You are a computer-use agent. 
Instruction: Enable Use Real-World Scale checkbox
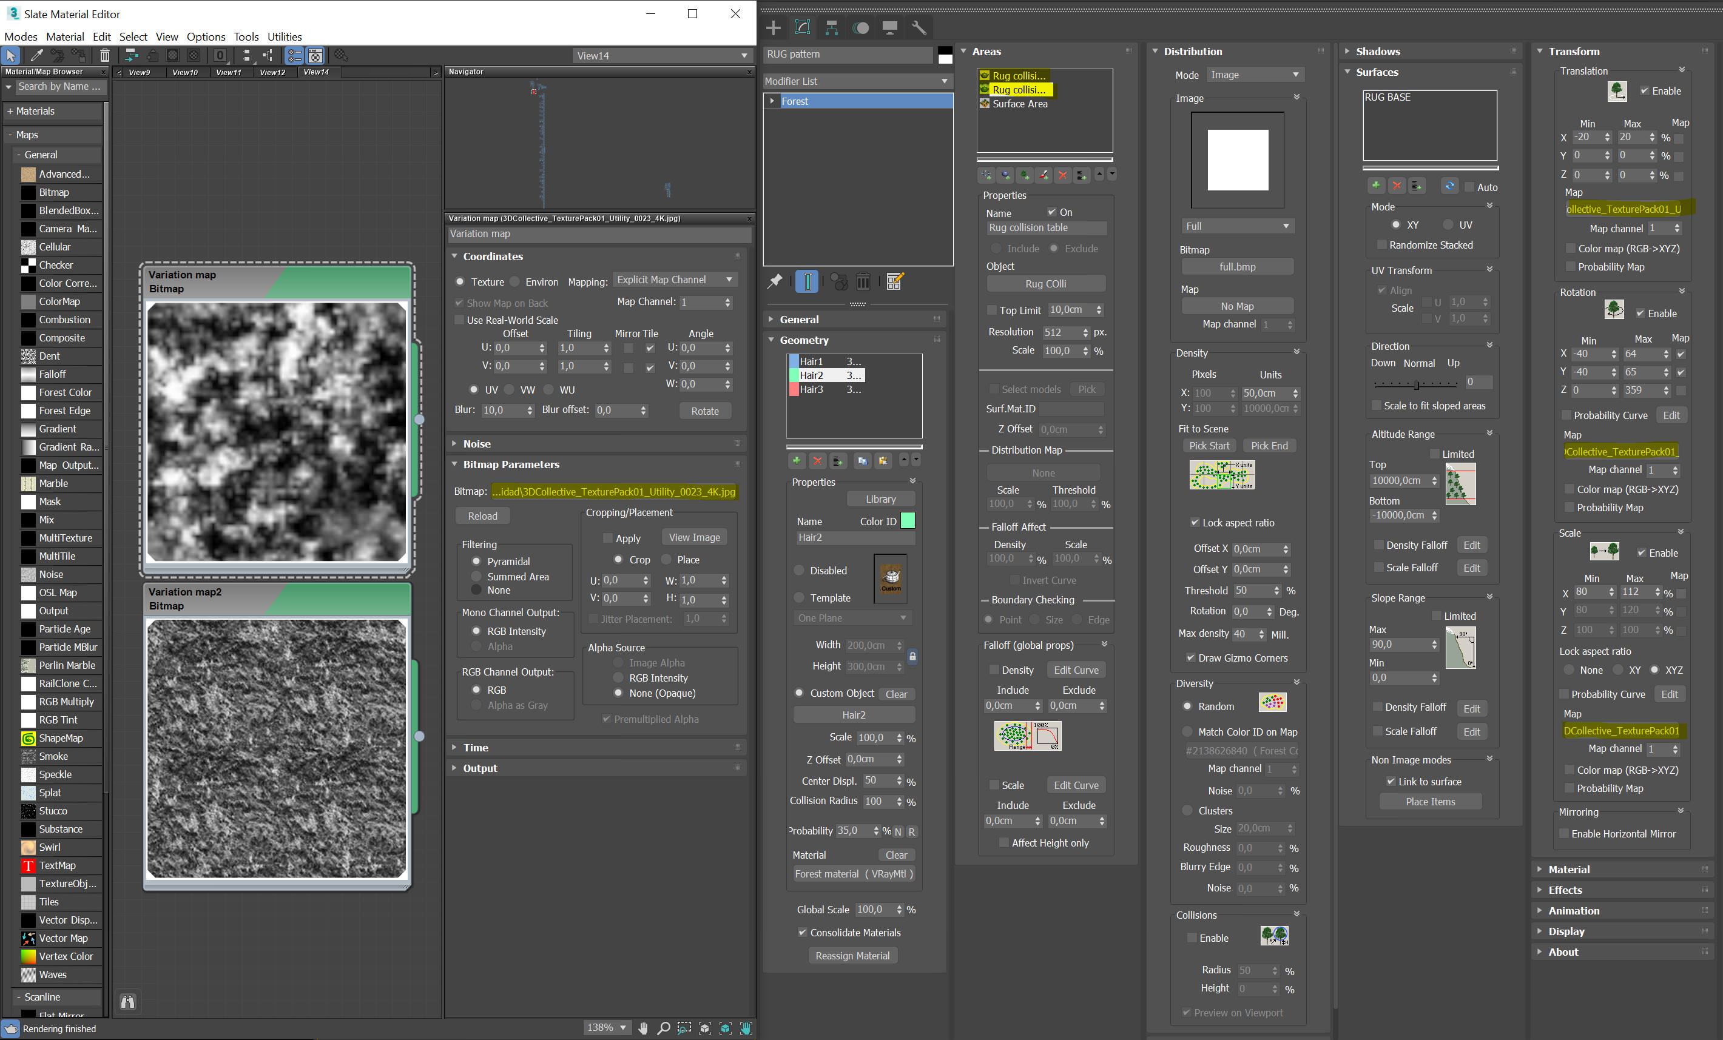point(459,320)
